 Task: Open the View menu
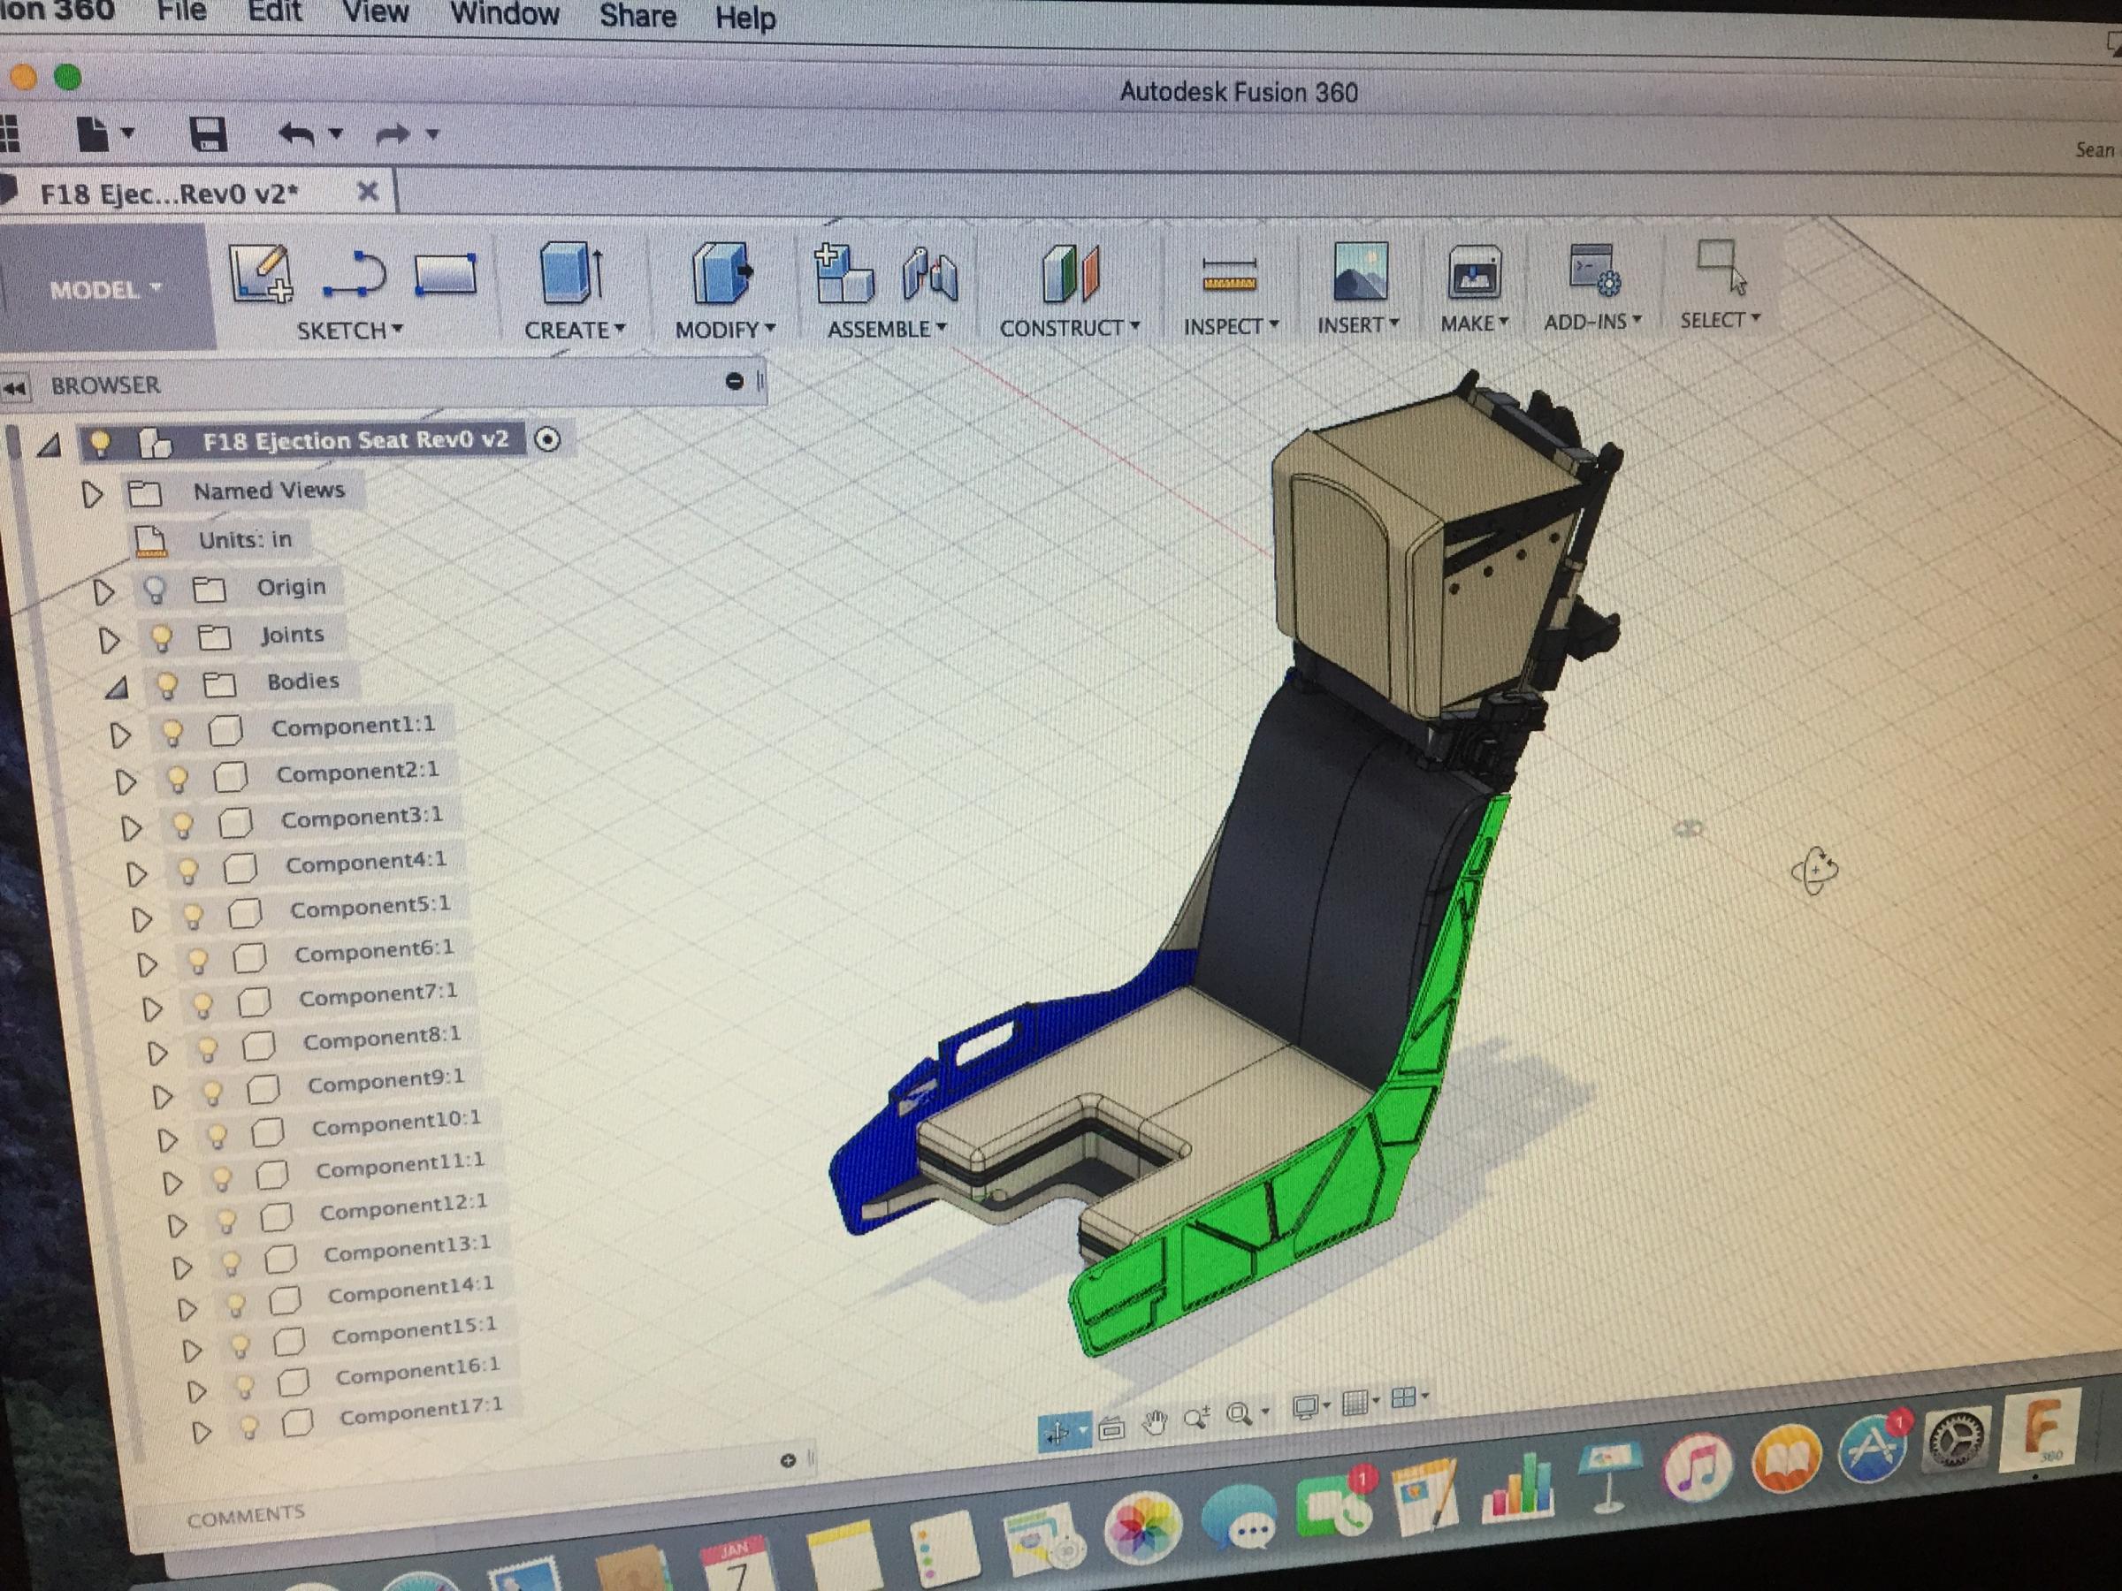[x=375, y=13]
